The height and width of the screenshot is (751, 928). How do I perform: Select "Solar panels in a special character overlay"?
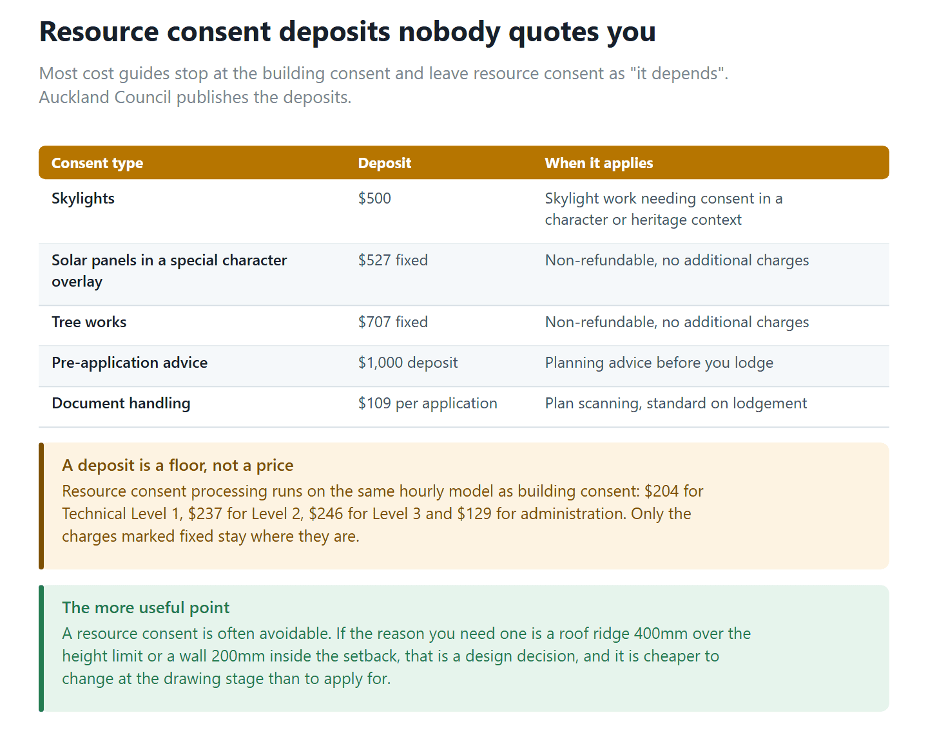click(169, 271)
